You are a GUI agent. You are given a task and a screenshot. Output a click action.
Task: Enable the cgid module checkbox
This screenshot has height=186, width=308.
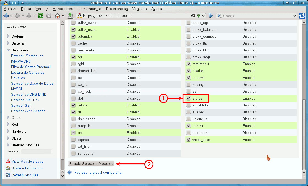pyautogui.click(x=73, y=64)
